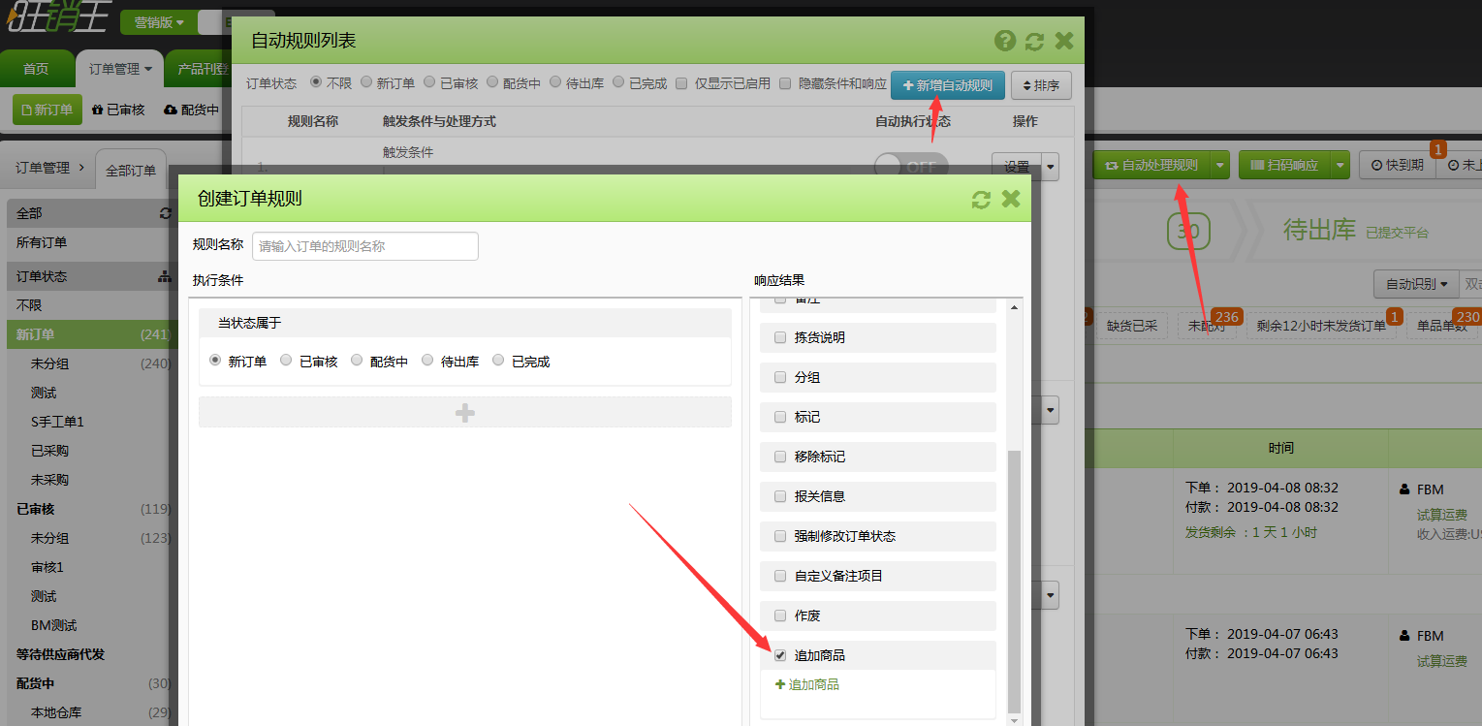Click the 追加商品 add link with plus
Image resolution: width=1482 pixels, height=726 pixels.
click(x=807, y=684)
